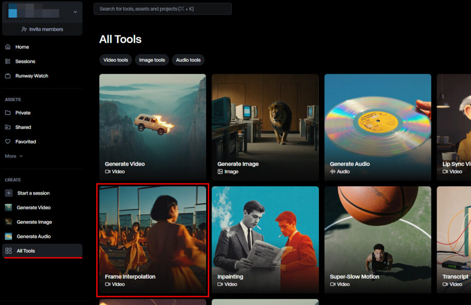Click the All Tools grid icon
The width and height of the screenshot is (471, 305).
coord(8,251)
